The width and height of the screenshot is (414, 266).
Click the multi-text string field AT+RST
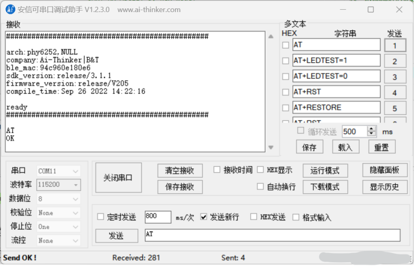coord(337,92)
